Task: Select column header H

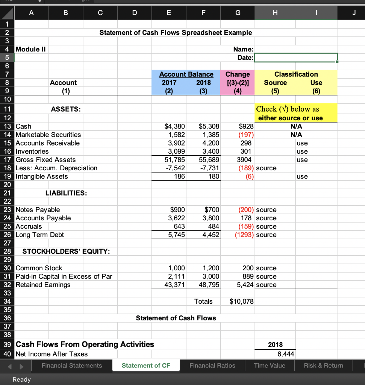Action: point(275,13)
